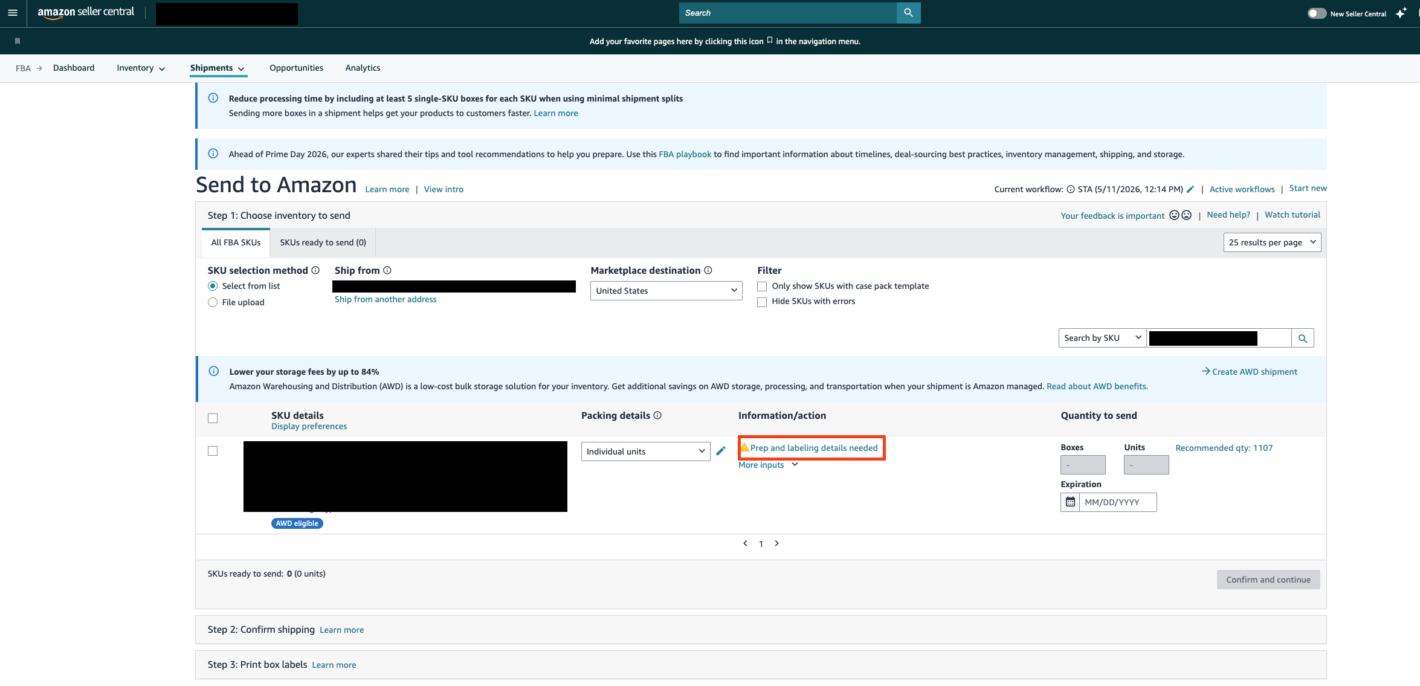The image size is (1420, 686).
Task: Open the Individual units packing dropdown
Action: 645,451
